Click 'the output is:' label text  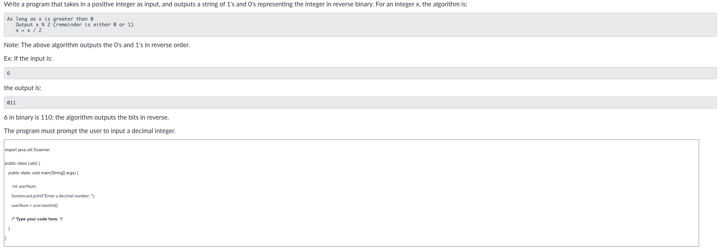pos(22,88)
